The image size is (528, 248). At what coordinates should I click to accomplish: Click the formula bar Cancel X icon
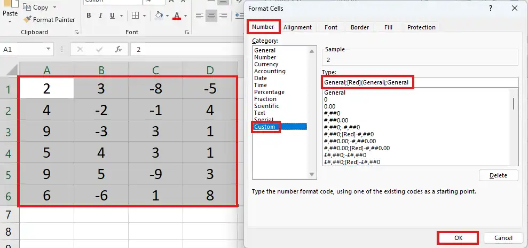click(x=80, y=50)
